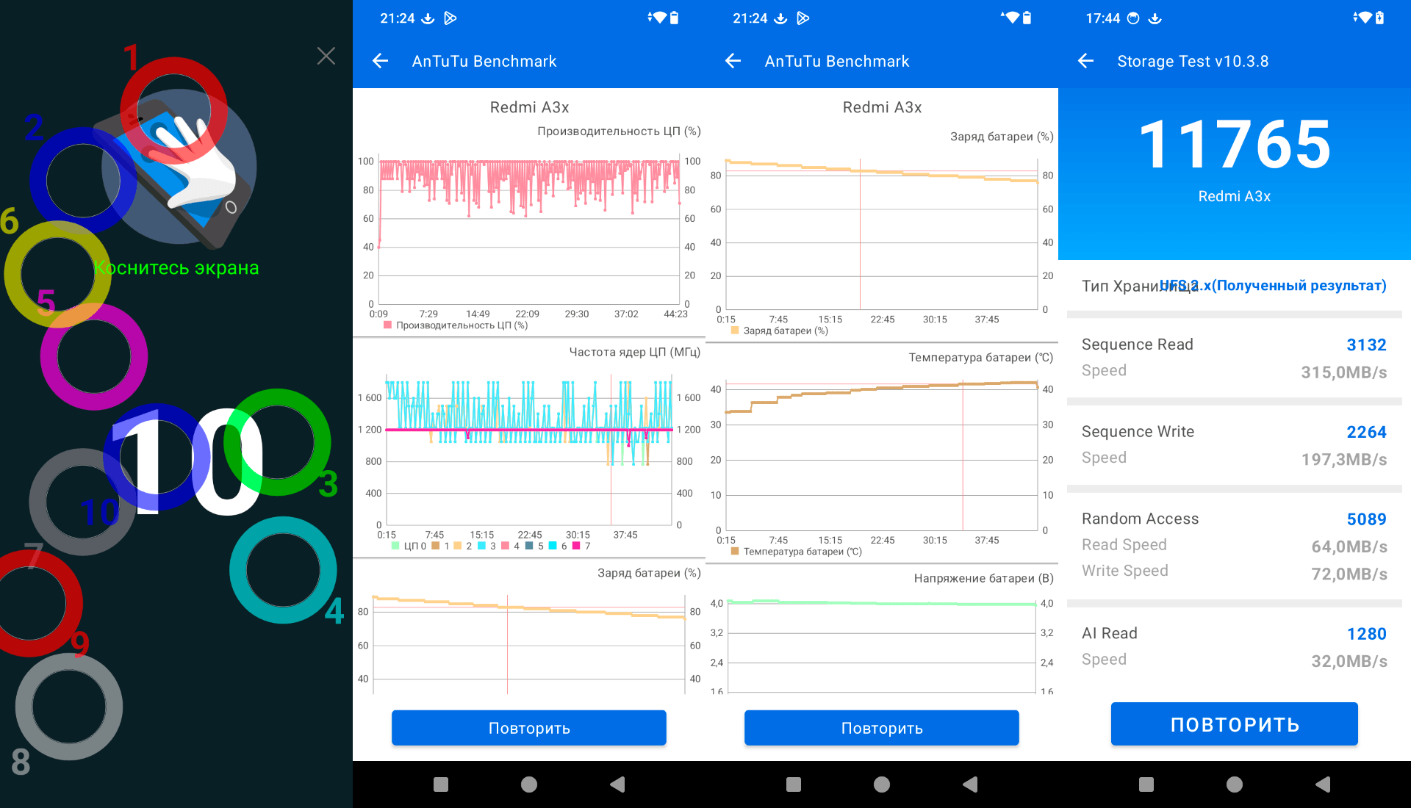1411x808 pixels.
Task: Tap the 315,0MB/s sequential read speed
Action: click(x=1343, y=372)
